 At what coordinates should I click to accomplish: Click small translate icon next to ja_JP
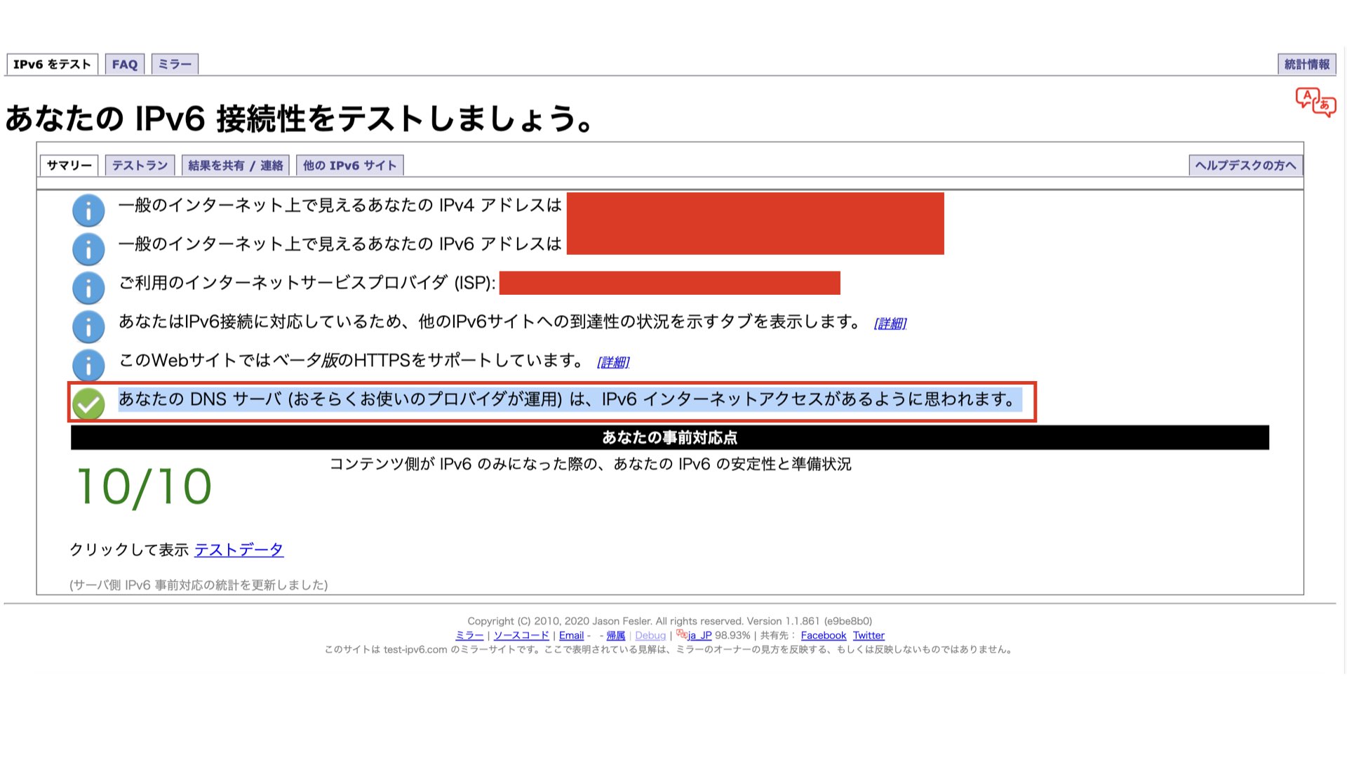[x=681, y=634]
